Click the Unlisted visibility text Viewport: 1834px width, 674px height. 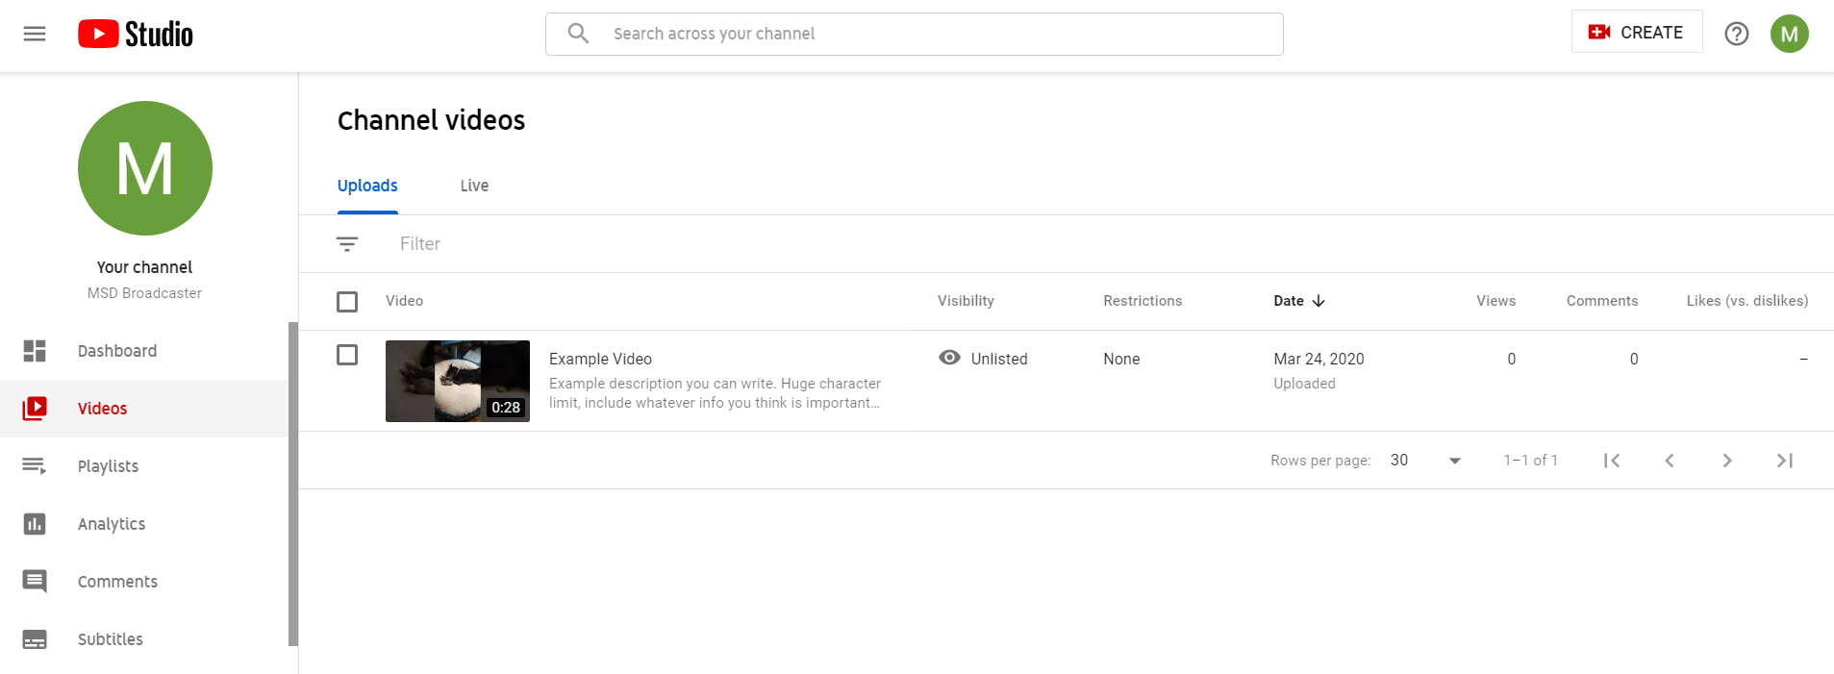click(x=999, y=359)
